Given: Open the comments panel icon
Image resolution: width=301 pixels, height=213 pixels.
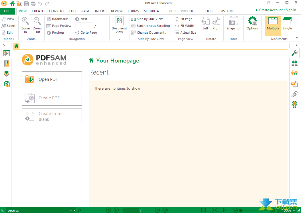Looking at the screenshot, I should 294,84.
